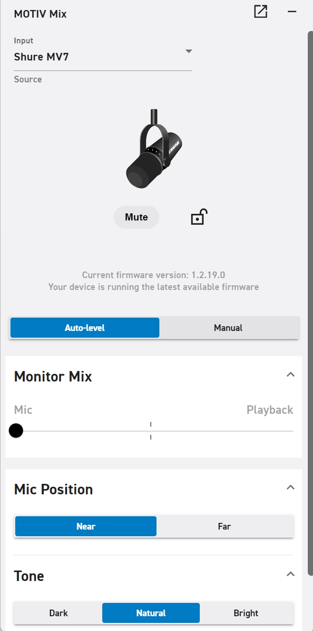Click the Monitor Mix slider handle
The height and width of the screenshot is (631, 313).
click(16, 431)
